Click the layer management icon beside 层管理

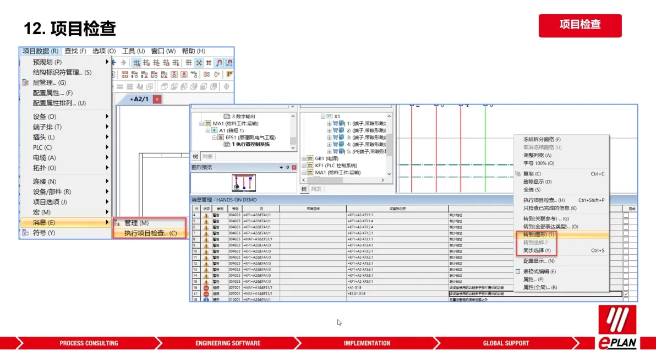pyautogui.click(x=25, y=83)
